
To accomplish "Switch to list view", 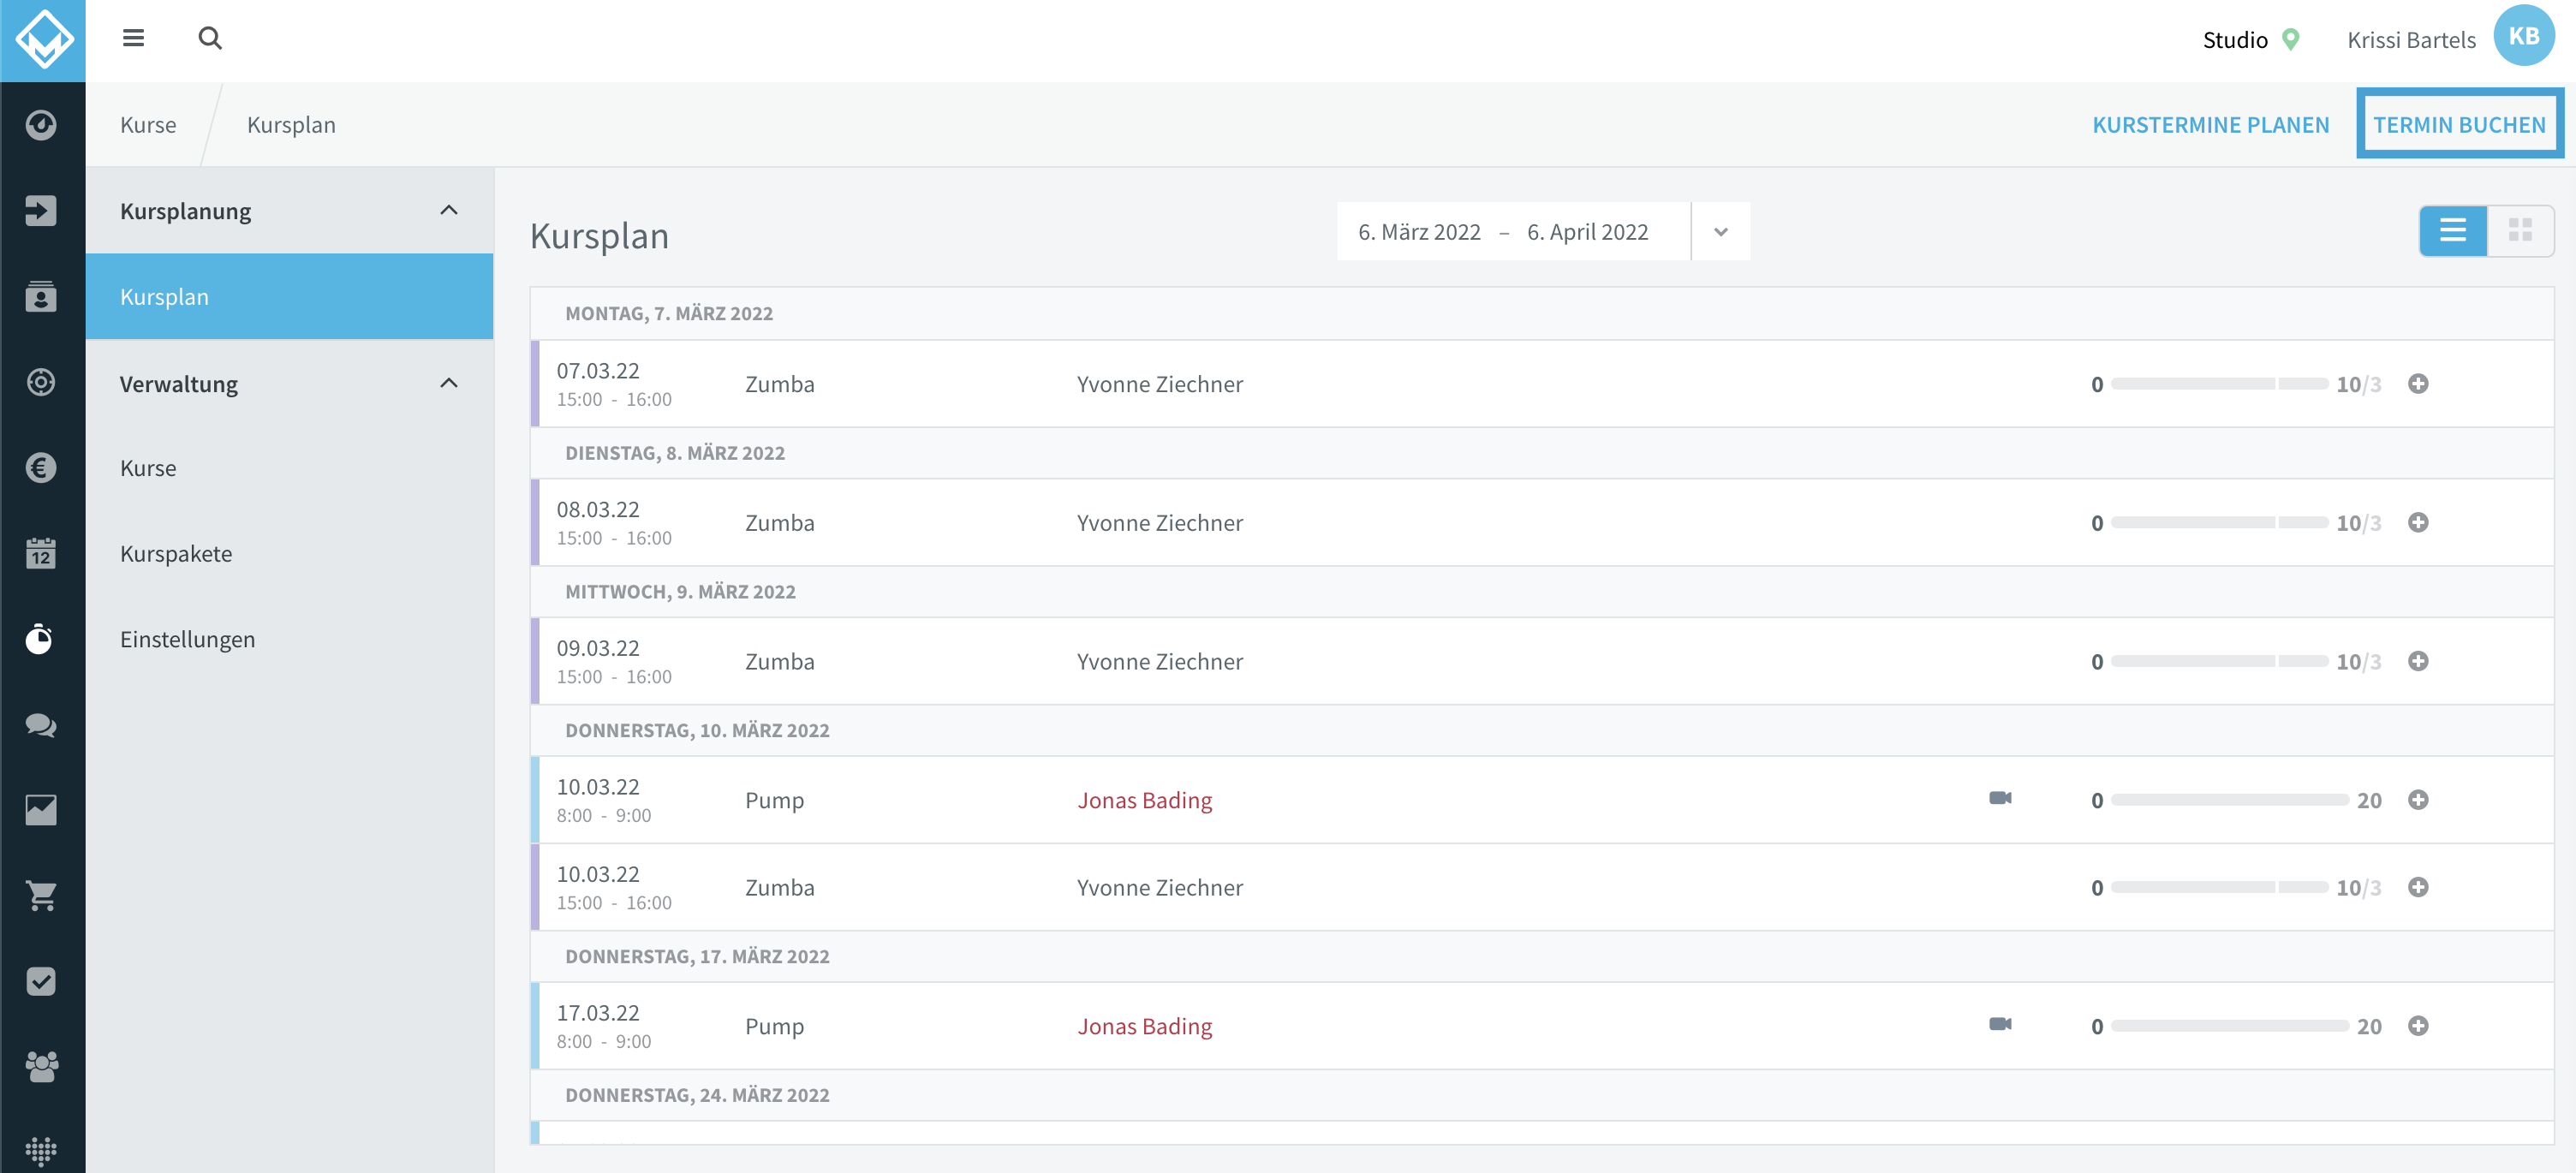I will 2452,231.
